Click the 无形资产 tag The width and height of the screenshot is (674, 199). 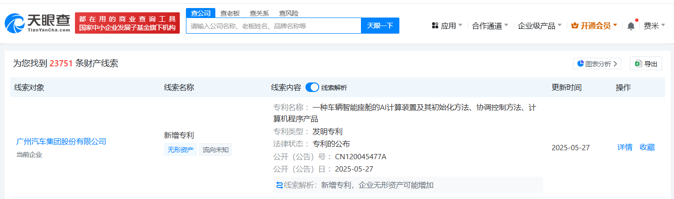[180, 150]
